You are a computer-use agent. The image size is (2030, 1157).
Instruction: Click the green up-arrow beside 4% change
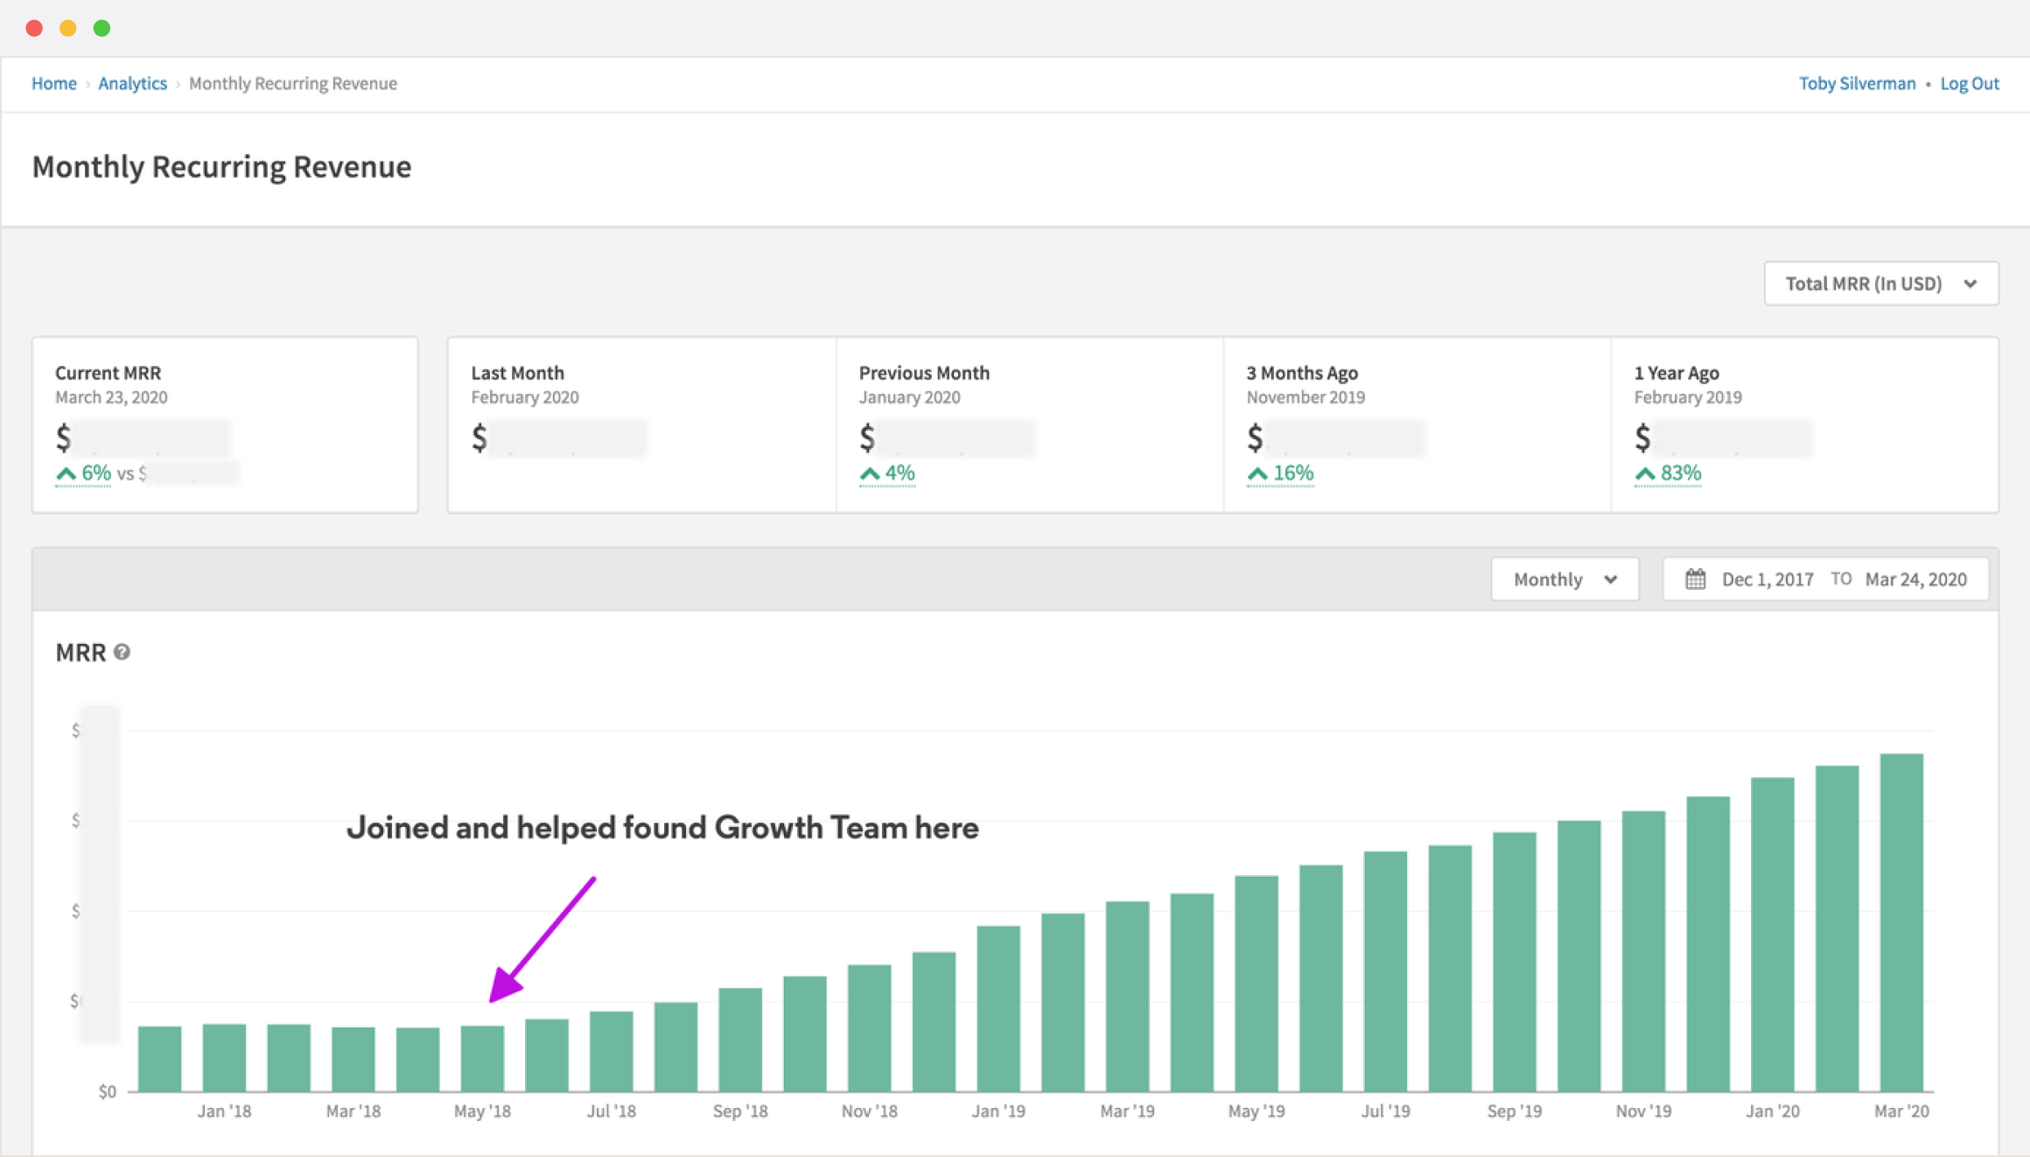click(x=871, y=473)
